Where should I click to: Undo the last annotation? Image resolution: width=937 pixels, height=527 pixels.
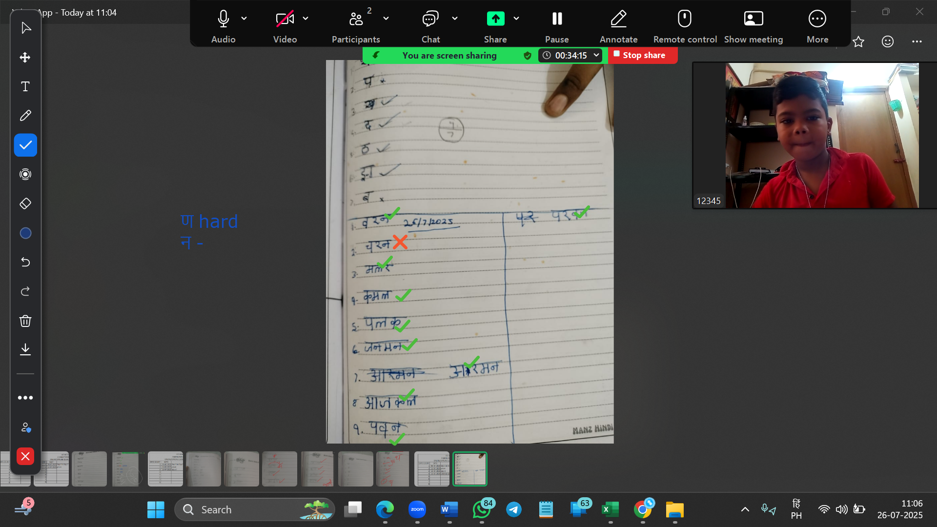[x=25, y=262]
